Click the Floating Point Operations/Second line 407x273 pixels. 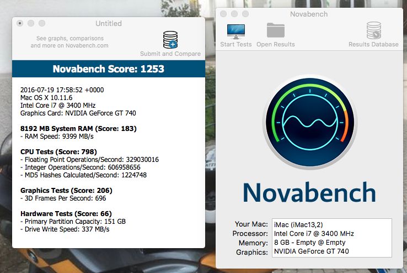[89, 160]
